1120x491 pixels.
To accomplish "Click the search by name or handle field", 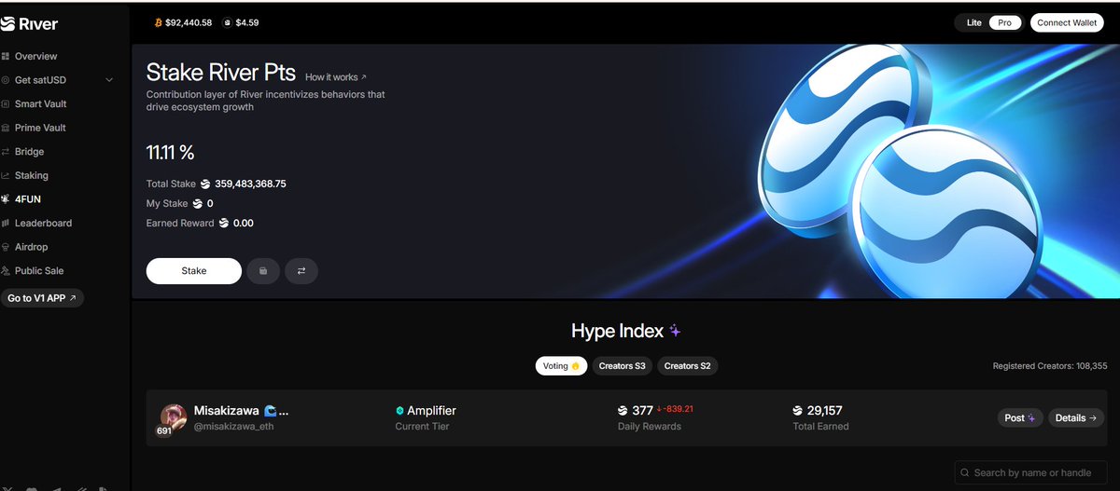I will click(1030, 472).
